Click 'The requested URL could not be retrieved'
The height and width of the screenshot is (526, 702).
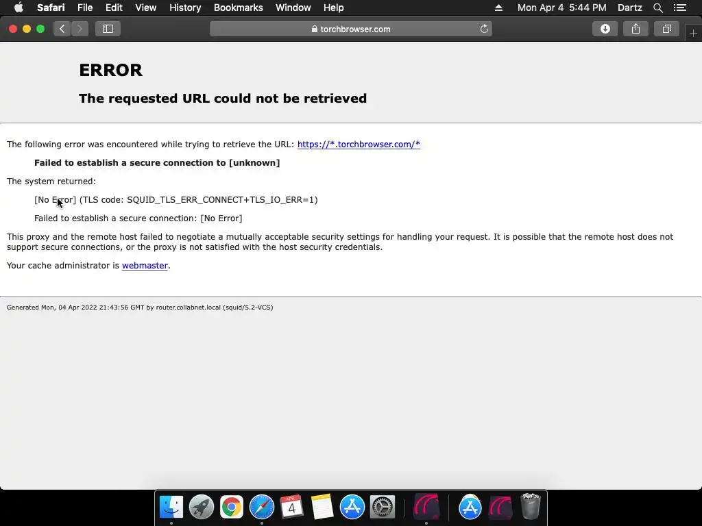pos(223,98)
